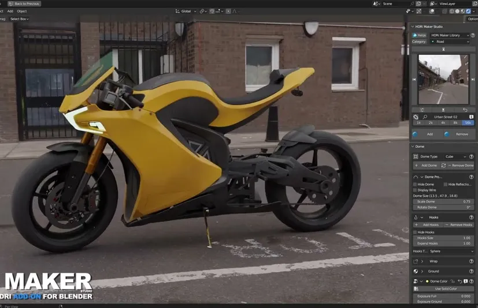
Task: Open the Select Box tool dropdown
Action: (x=20, y=19)
